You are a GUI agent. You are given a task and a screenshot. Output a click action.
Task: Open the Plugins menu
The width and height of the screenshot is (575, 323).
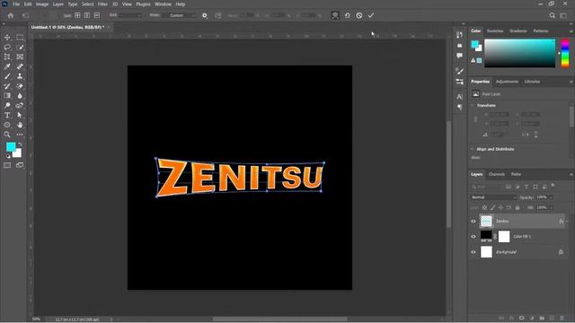(143, 4)
